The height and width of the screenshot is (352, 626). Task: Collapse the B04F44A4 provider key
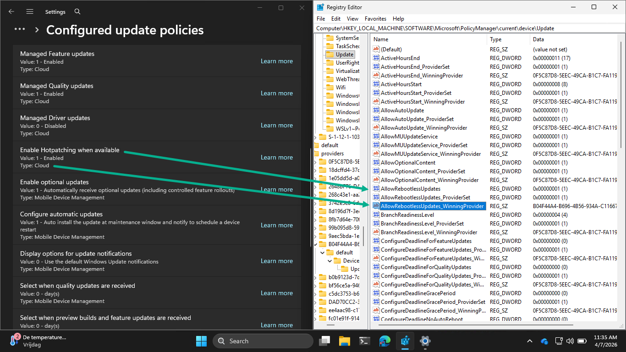[316, 244]
